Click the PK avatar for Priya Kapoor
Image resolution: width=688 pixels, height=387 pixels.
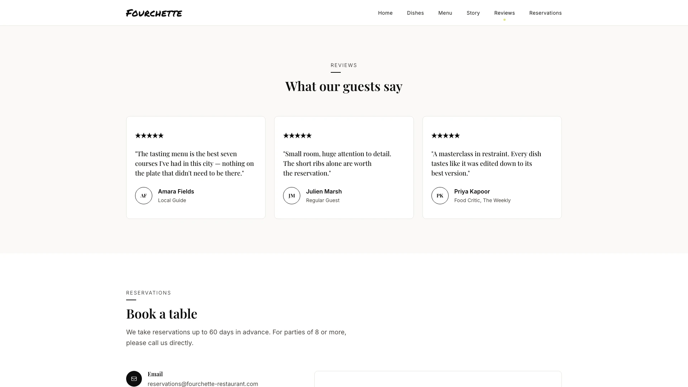point(440,196)
